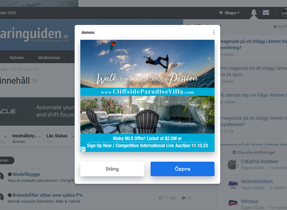Click the Nidelvklubben club logo

[233, 184]
